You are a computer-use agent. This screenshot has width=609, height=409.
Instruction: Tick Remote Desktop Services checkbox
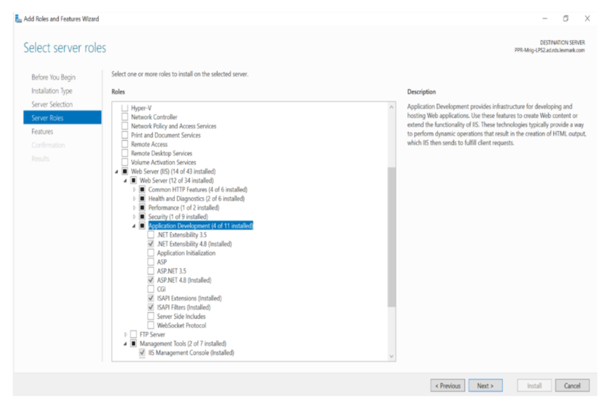click(125, 153)
